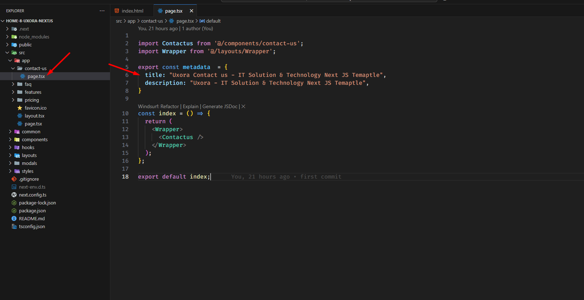Viewport: 584px width, 300px height.
Task: Click the src breadcrumb segment
Action: pos(119,21)
